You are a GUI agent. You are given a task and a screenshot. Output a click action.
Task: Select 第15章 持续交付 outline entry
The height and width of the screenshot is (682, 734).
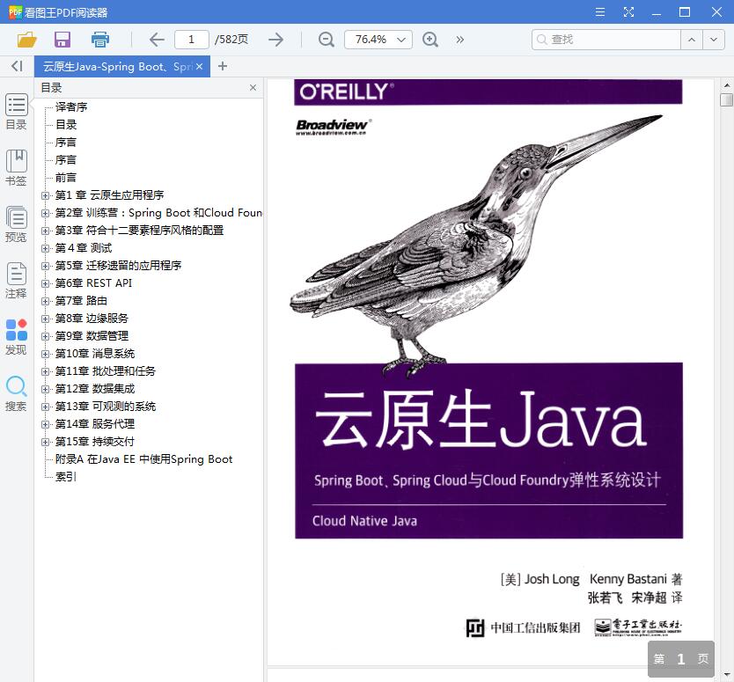95,442
